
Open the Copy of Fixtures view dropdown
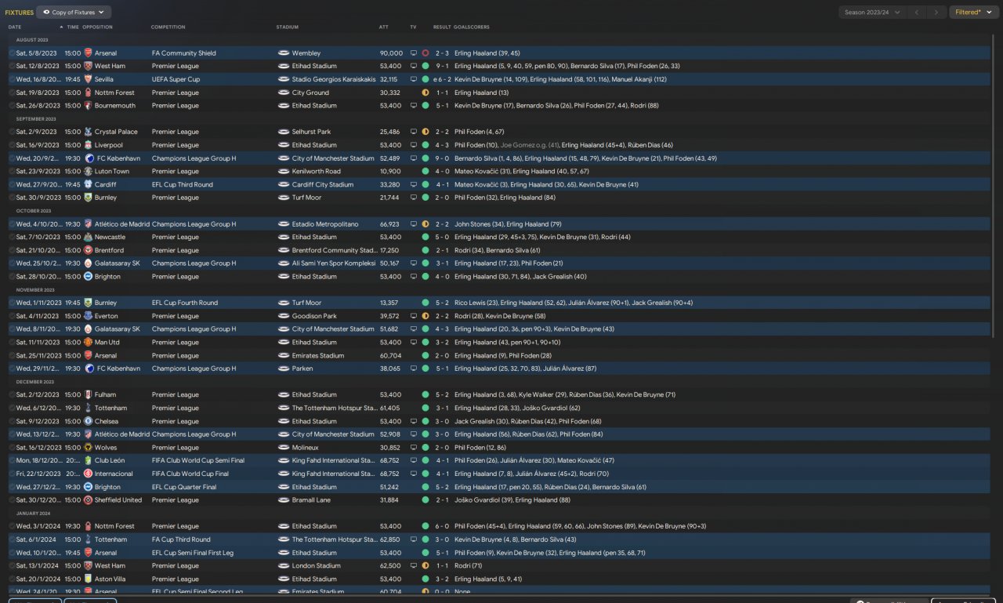point(74,13)
